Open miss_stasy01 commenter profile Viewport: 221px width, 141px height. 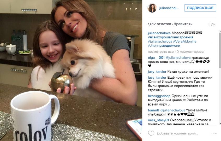[158, 120]
